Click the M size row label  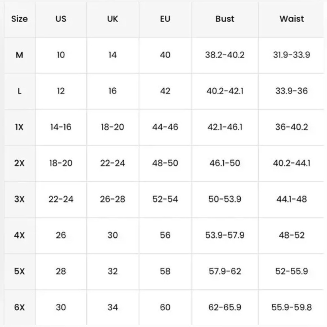click(x=19, y=55)
